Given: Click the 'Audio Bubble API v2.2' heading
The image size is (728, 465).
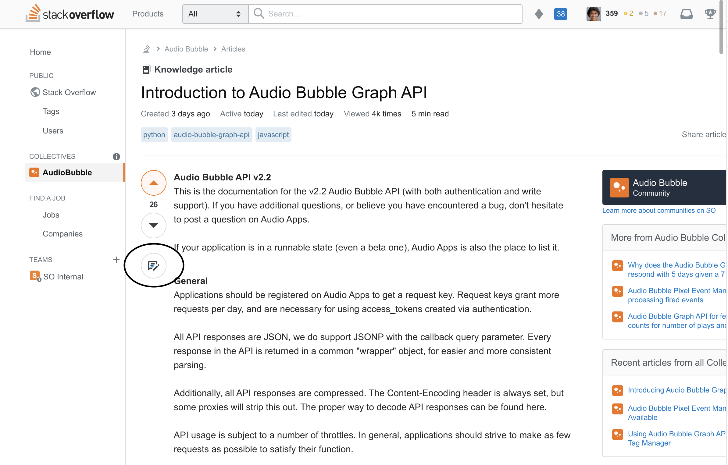Looking at the screenshot, I should [222, 177].
